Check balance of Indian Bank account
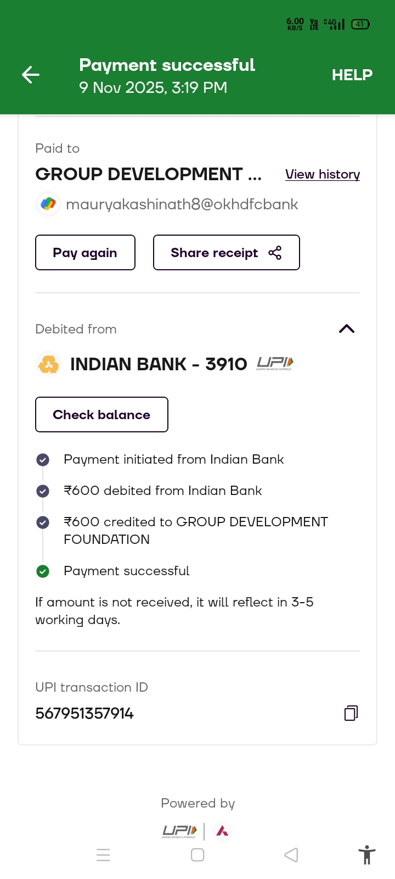This screenshot has width=395, height=879. coord(101,415)
